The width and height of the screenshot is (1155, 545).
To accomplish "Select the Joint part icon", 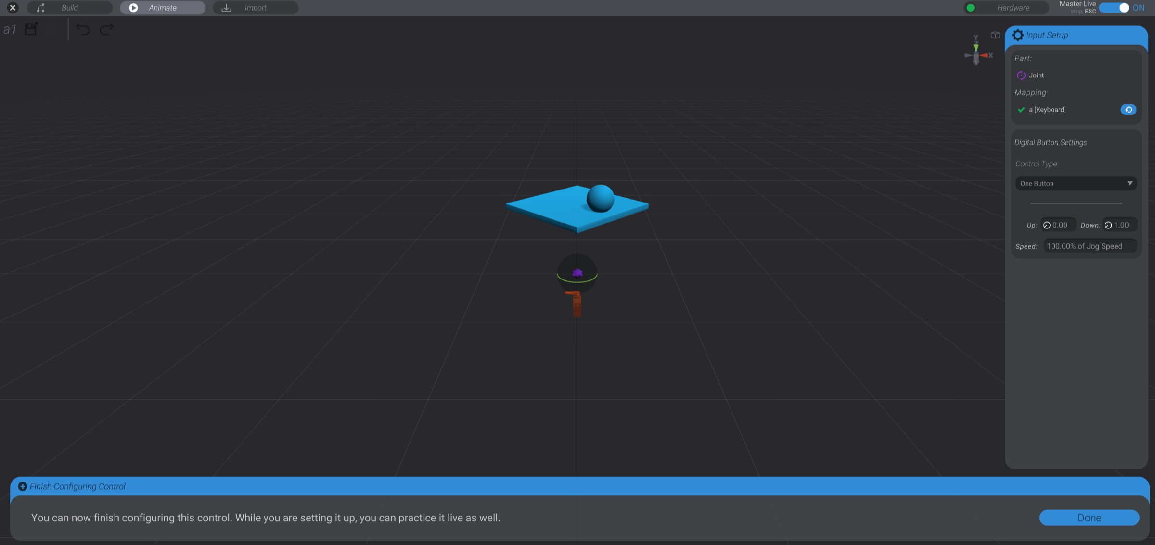I will 1021,75.
